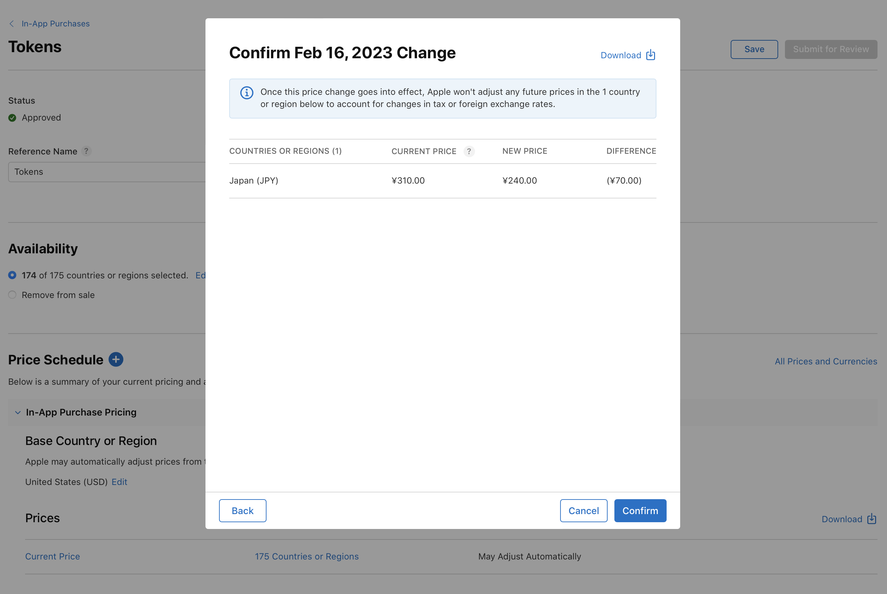Click the Reference Name input field

pos(106,172)
